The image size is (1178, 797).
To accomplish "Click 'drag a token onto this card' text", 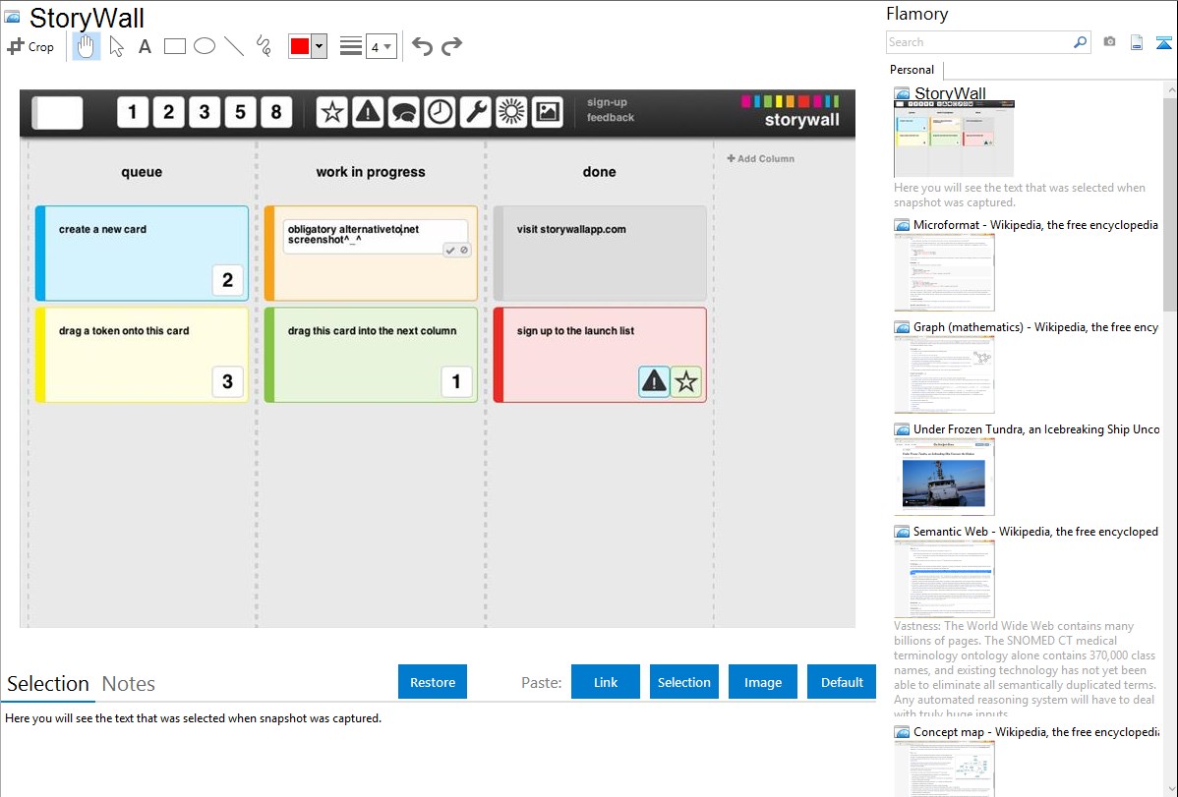I will click(124, 330).
